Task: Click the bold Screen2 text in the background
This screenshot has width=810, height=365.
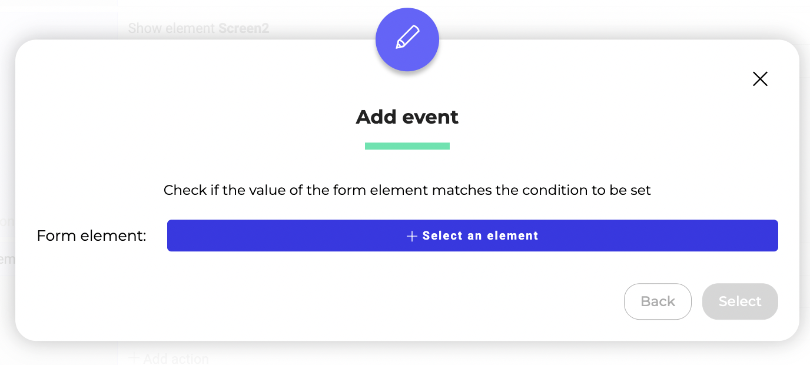Action: 244,28
